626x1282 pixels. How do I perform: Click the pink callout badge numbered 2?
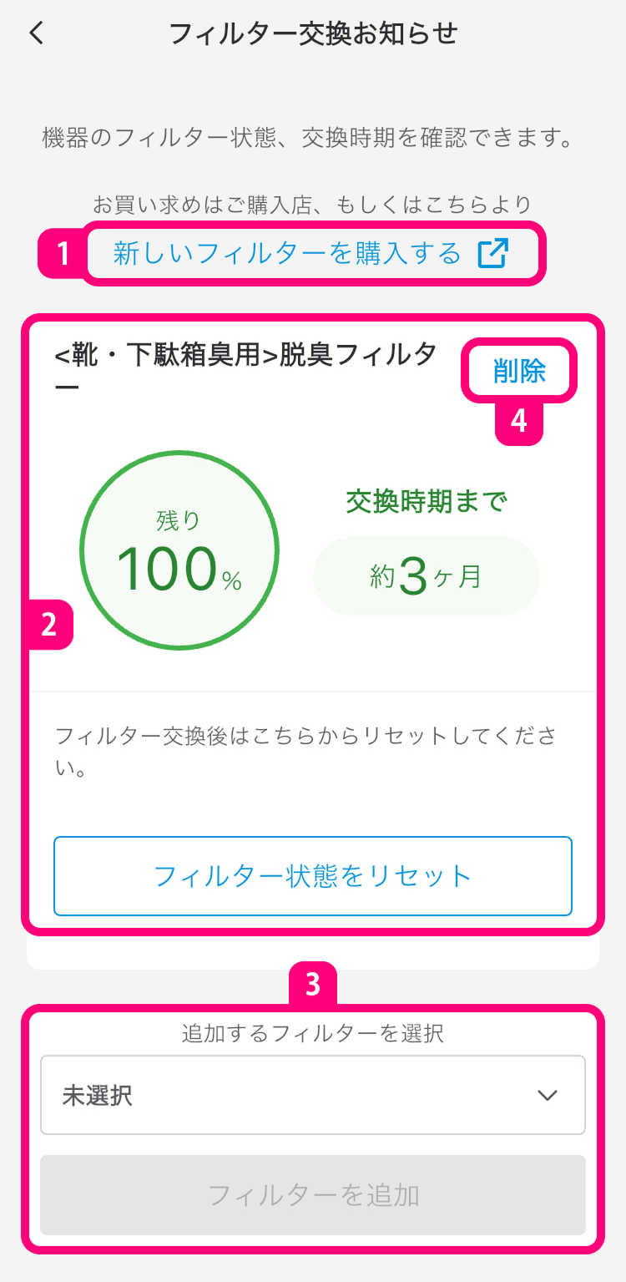pos(48,625)
